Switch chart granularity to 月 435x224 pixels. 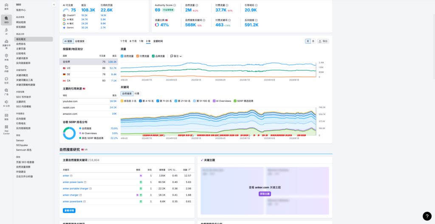(x=313, y=41)
